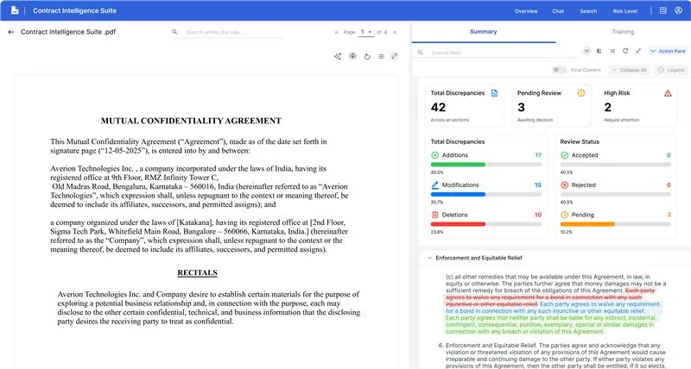Go back using the left arrow beside file name
691x369 pixels.
11,32
